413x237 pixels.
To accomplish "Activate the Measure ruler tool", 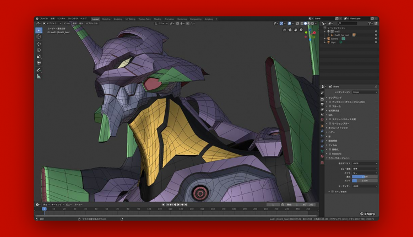I will coord(39,77).
